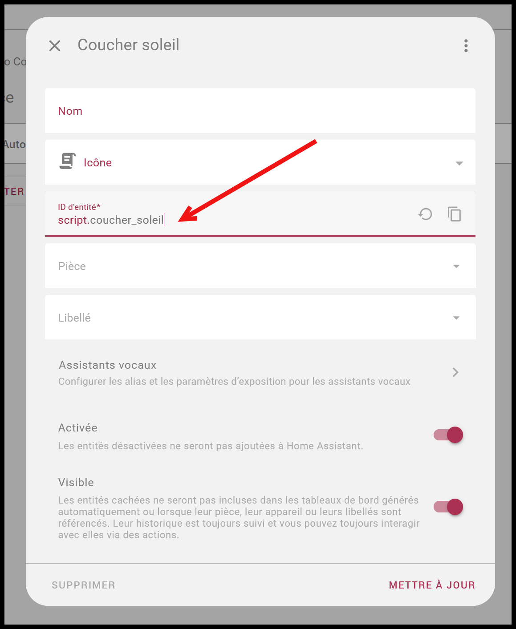Click the Libellé field text

point(74,318)
